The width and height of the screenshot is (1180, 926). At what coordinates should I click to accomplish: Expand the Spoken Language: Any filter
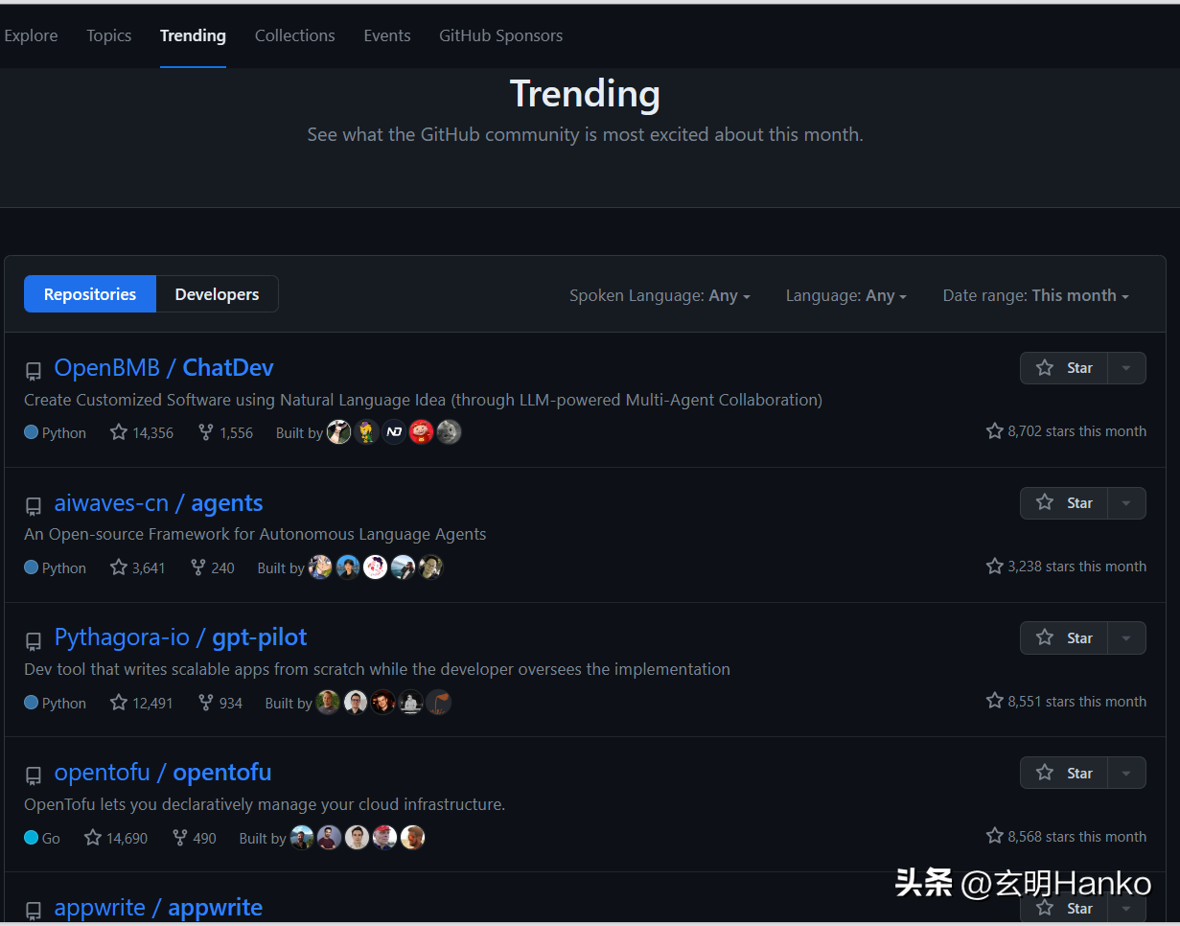tap(659, 295)
